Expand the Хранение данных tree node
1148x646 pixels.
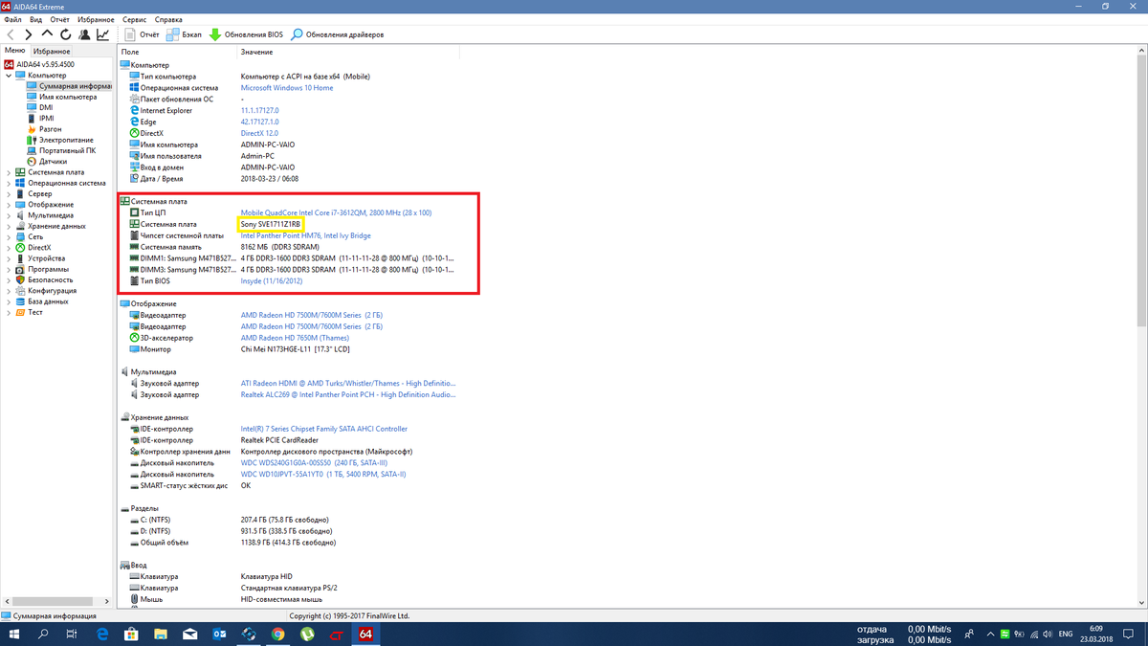[x=9, y=226]
